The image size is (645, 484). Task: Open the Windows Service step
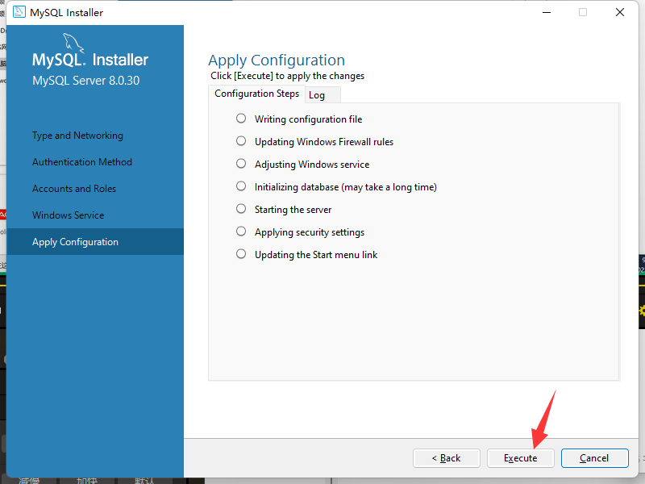(x=69, y=215)
